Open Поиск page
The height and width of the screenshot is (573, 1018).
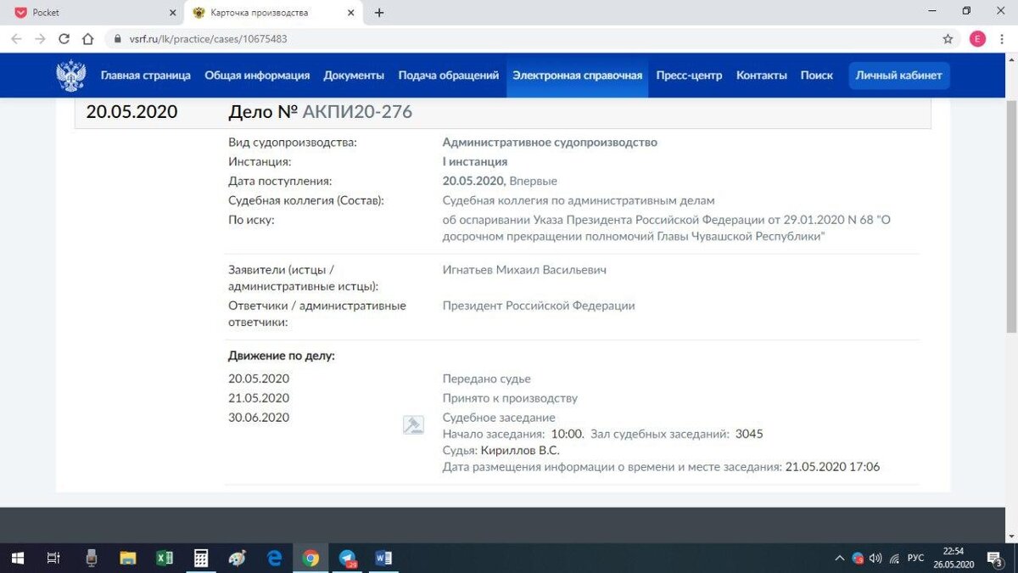pos(817,76)
